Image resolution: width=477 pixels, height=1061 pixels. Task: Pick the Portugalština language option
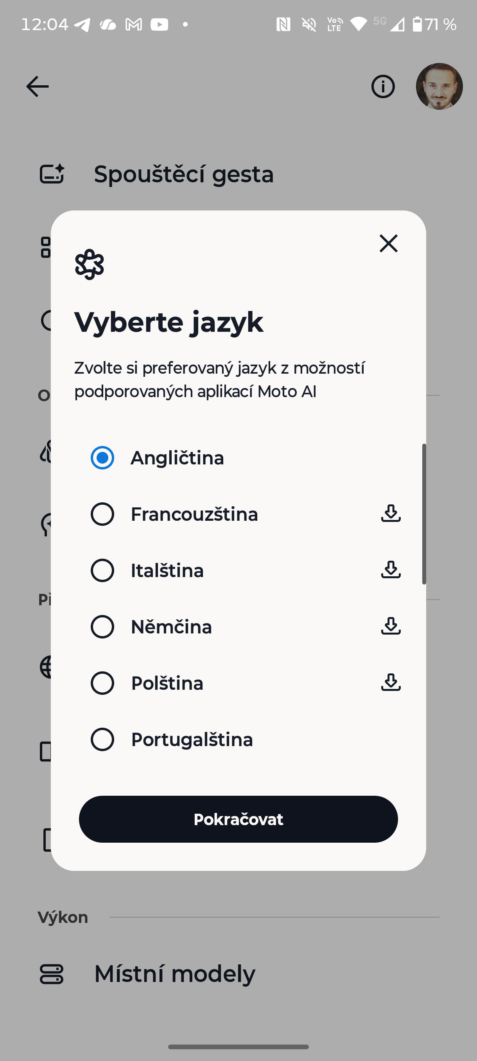coord(102,739)
